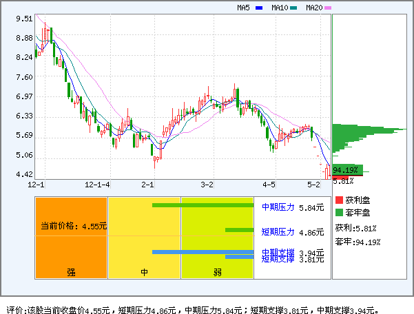Screen dimensions: 414x314
Task: Click the long green 中期压力 bar
Action: click(203, 205)
